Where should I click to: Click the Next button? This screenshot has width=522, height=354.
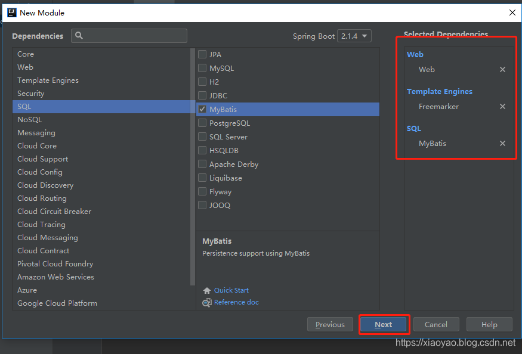pos(384,324)
